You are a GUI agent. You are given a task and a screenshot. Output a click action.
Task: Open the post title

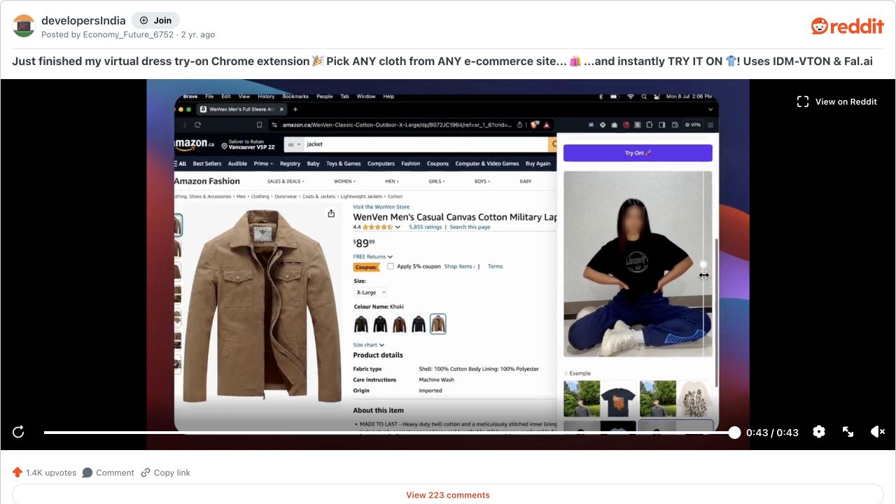point(442,61)
